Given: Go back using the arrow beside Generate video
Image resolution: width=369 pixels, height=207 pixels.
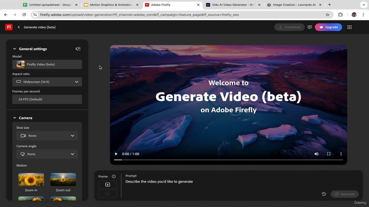Looking at the screenshot, I should pyautogui.click(x=19, y=27).
